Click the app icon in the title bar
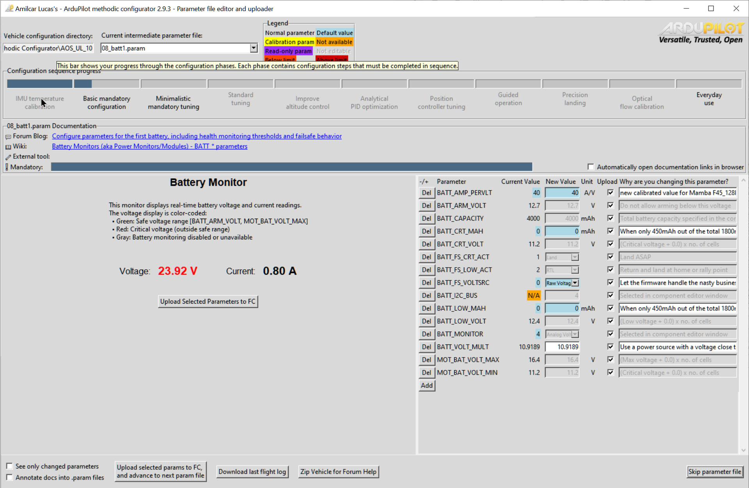Image resolution: width=749 pixels, height=488 pixels. tap(9, 9)
